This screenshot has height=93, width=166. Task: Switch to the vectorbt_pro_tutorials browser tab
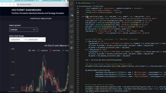[25, 1]
